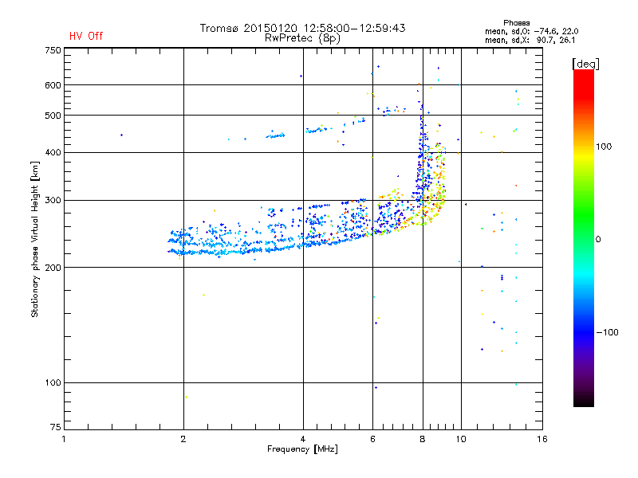Pick the green band at colorbar 0

pyautogui.click(x=583, y=238)
